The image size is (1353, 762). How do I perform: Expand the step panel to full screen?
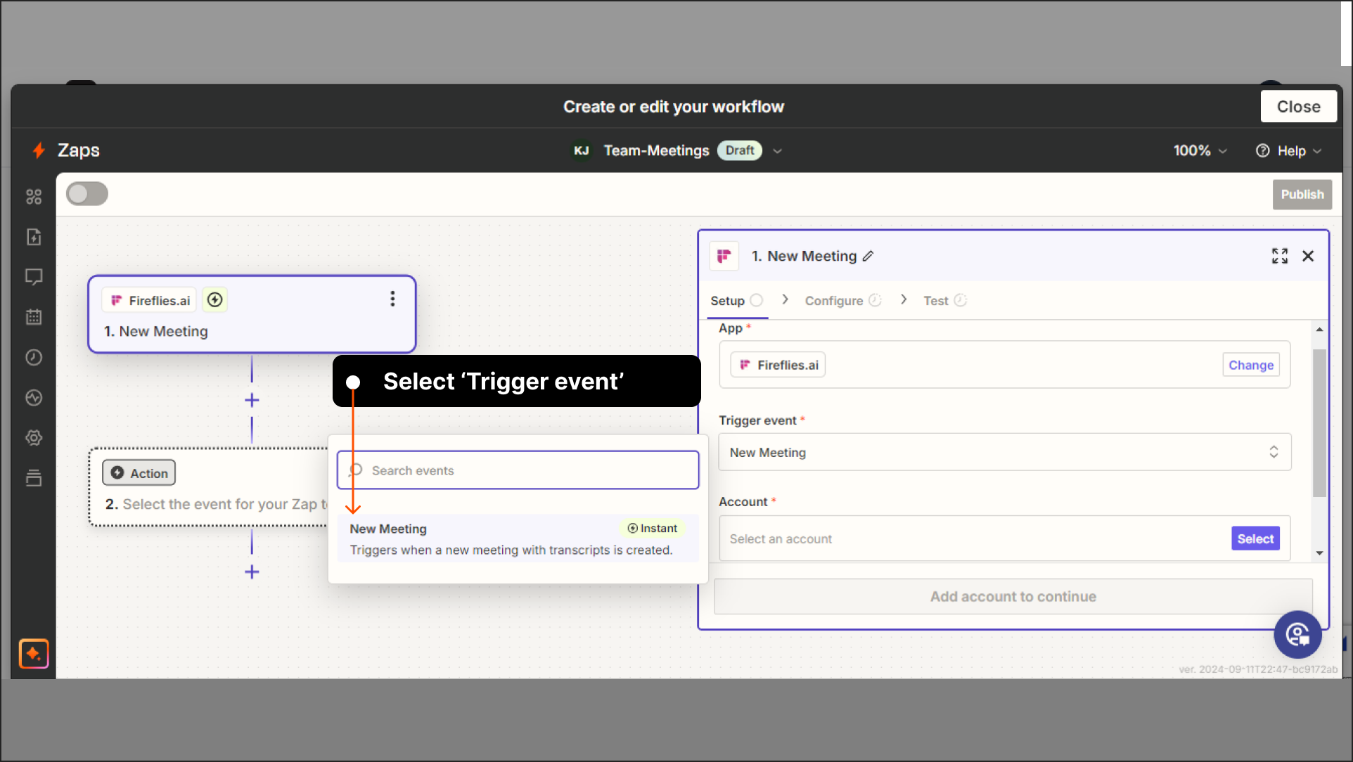[x=1280, y=256]
